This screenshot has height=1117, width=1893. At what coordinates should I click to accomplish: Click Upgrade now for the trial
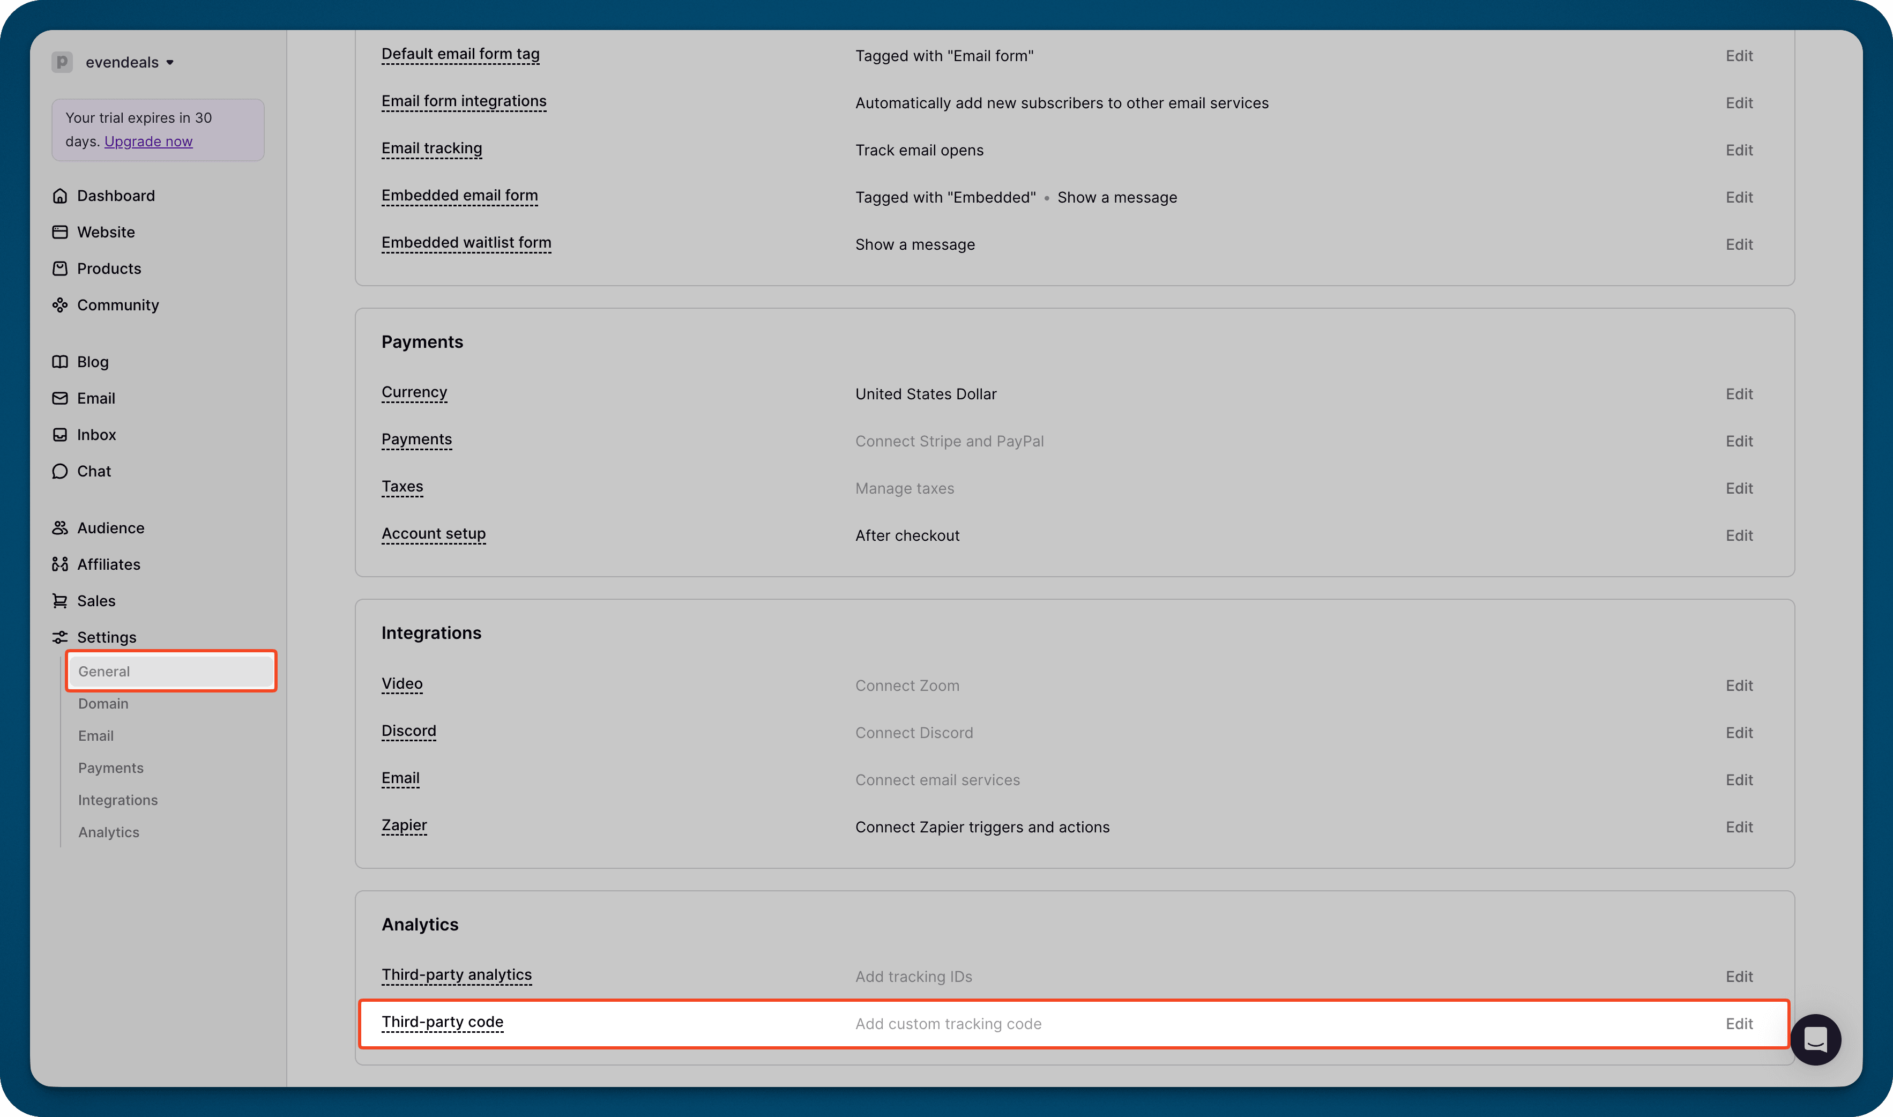pyautogui.click(x=147, y=141)
